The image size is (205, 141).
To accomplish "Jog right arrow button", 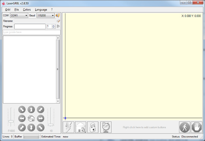I will click(x=41, y=119).
